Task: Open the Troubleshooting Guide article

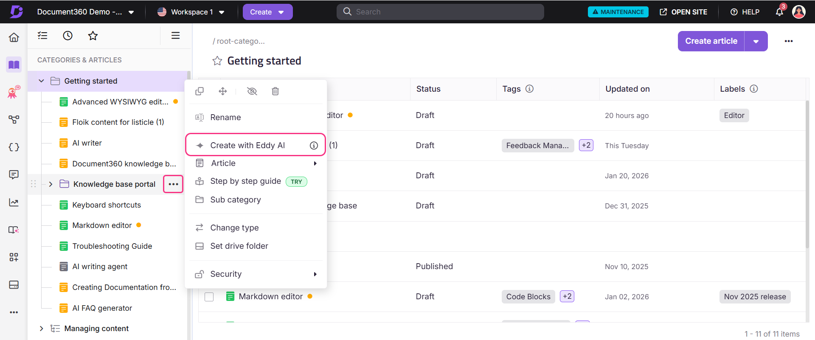Action: pos(112,246)
